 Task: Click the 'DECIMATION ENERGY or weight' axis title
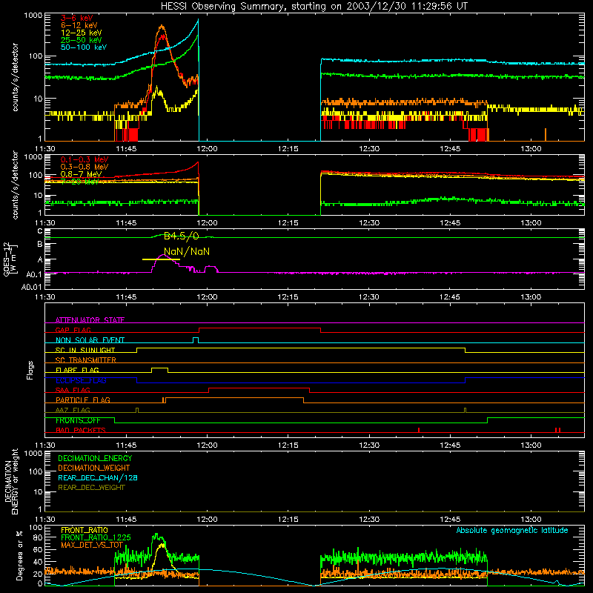(x=11, y=482)
